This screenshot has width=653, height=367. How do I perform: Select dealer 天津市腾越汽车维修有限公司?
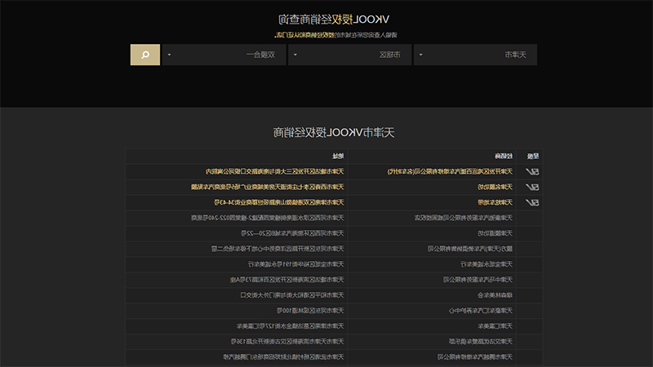pos(475,356)
